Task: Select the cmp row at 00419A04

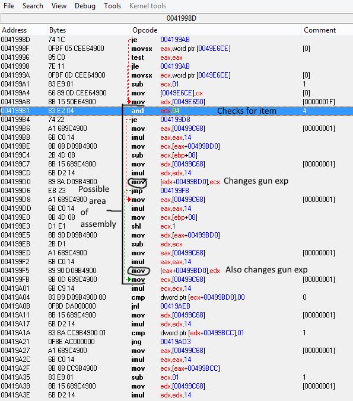Action: point(177,297)
